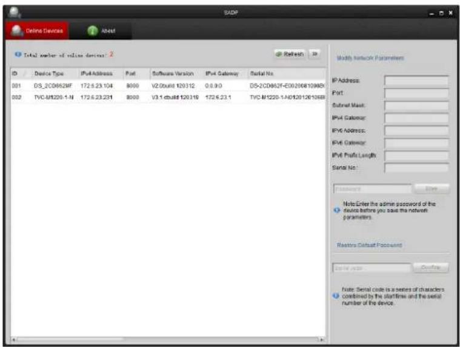Focus the IPv6 Prefix Length input field

click(416, 155)
